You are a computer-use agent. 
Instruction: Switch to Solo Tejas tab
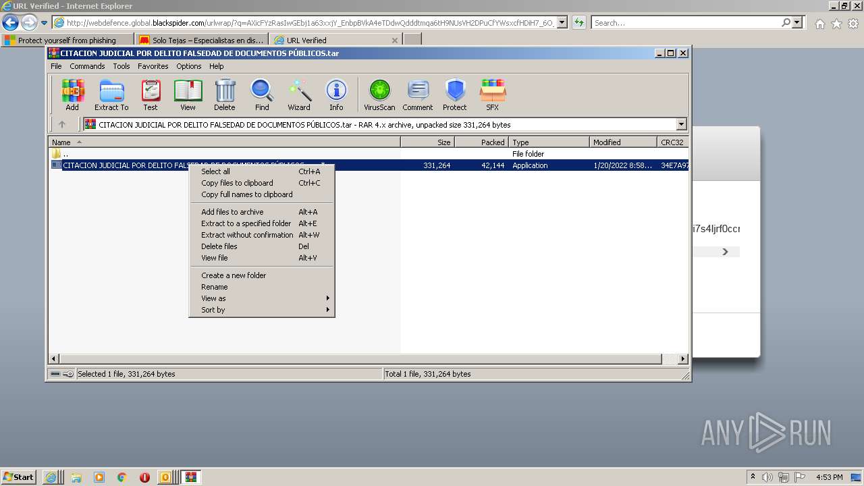click(202, 40)
